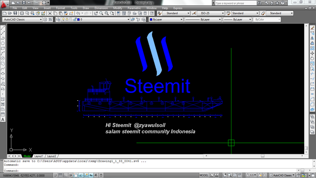Select the Line draw tool

(3, 28)
